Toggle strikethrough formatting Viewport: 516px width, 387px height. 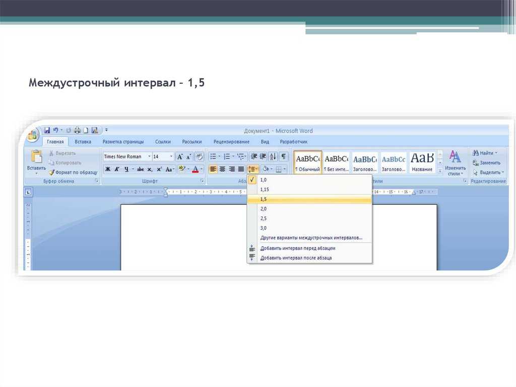click(141, 170)
